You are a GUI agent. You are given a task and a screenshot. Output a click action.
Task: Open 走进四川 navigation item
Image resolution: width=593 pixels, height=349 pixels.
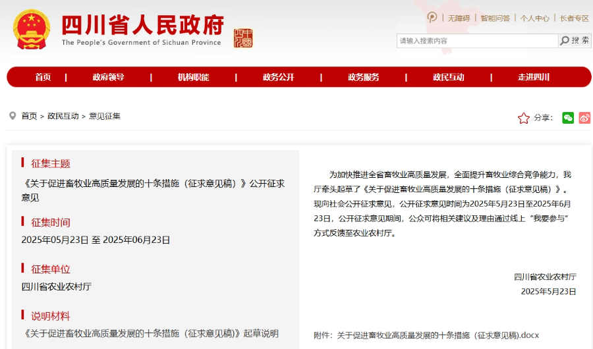tap(534, 77)
